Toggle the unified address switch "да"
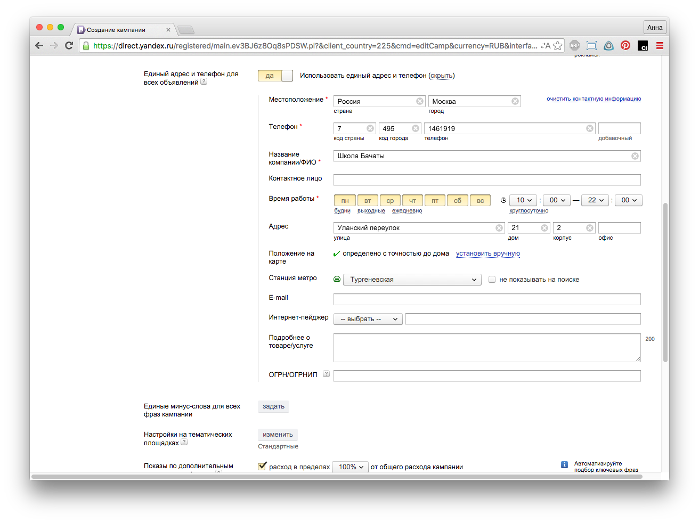The image size is (699, 523). 275,76
